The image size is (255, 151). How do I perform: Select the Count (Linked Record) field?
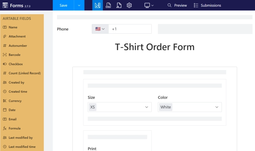tap(22, 73)
